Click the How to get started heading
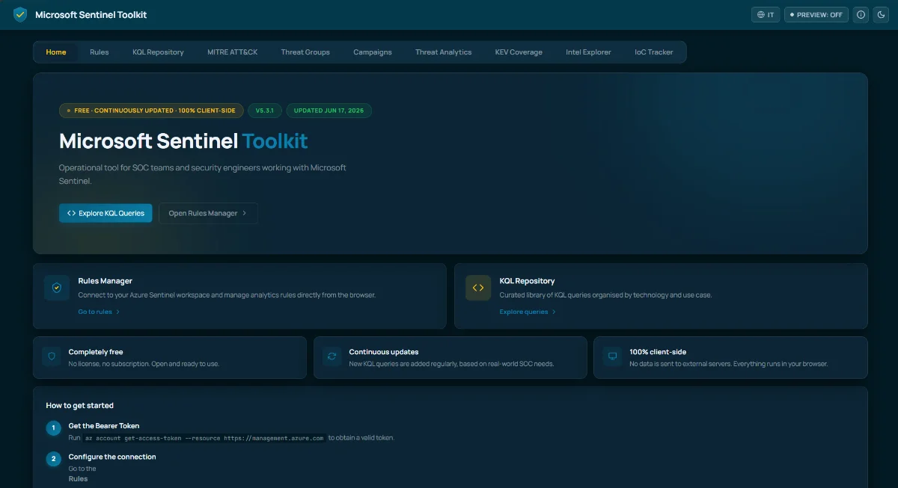Viewport: 898px width, 488px height. click(x=80, y=406)
